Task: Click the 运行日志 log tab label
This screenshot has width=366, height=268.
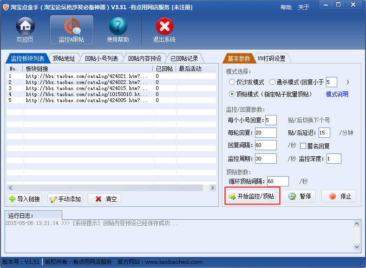Action: (x=20, y=216)
